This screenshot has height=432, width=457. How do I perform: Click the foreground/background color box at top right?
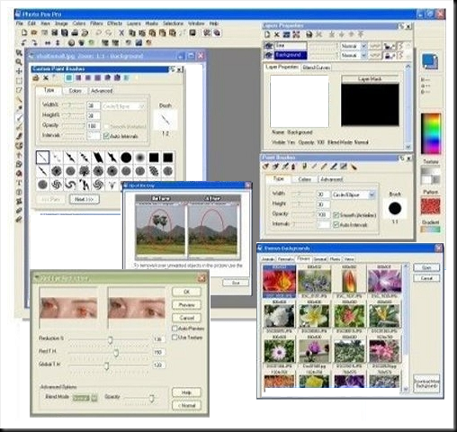[430, 61]
